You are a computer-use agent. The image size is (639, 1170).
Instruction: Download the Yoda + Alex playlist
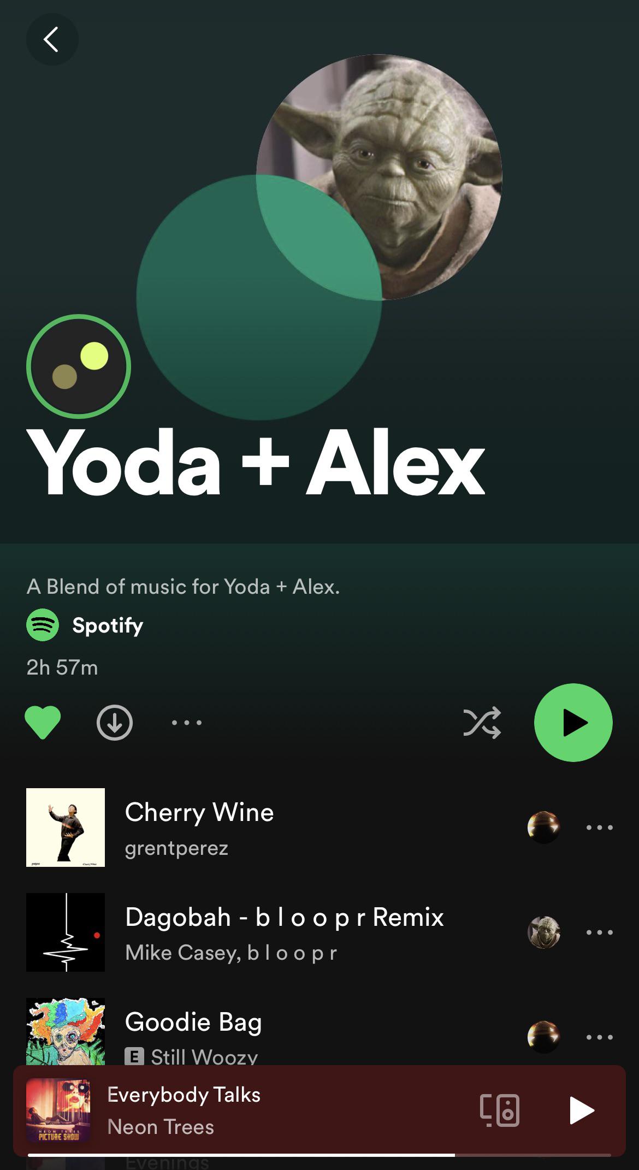[x=114, y=722]
